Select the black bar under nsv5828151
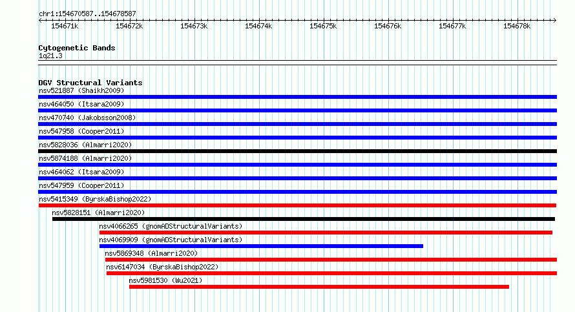Screen dimensions: 575x312 [x=304, y=219]
